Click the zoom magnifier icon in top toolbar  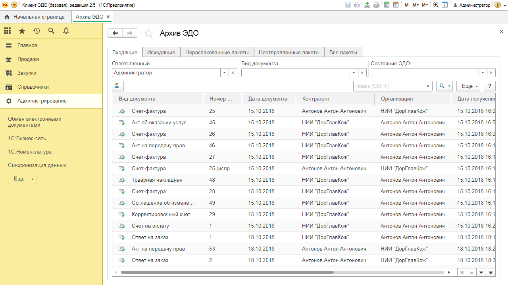pyautogui.click(x=436, y=5)
